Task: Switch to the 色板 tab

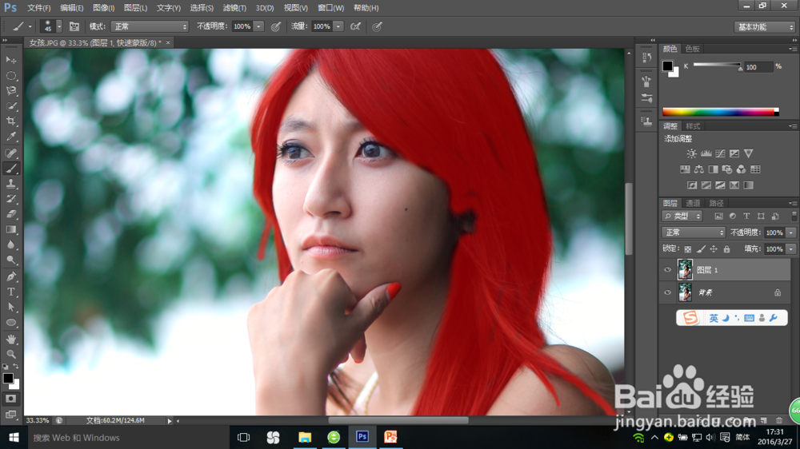Action: pyautogui.click(x=693, y=49)
